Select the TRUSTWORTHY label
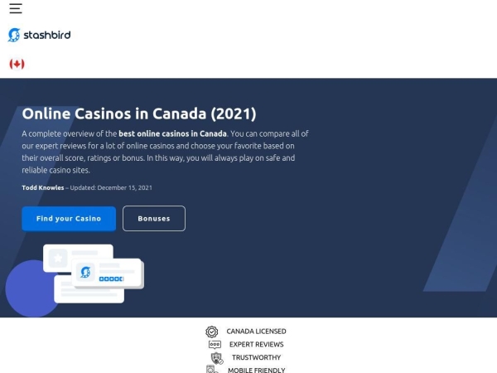Image resolution: width=497 pixels, height=373 pixels. (257, 357)
